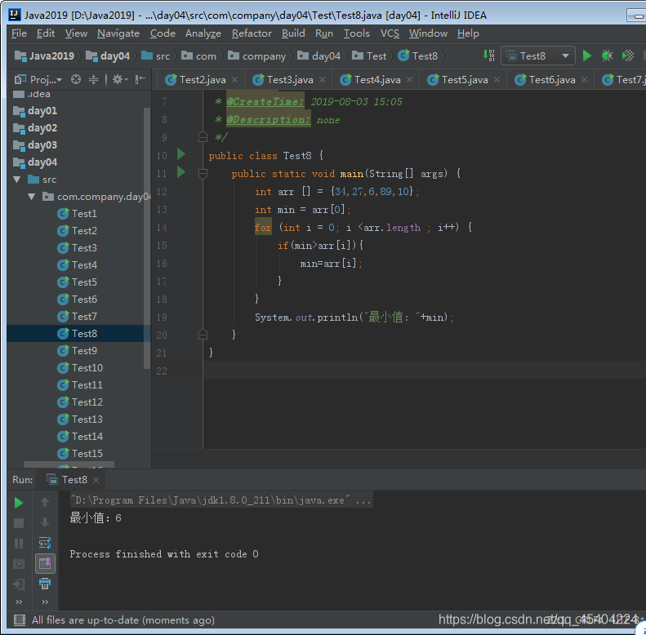Select the day03 module in project tree
646x635 pixels.
35,145
